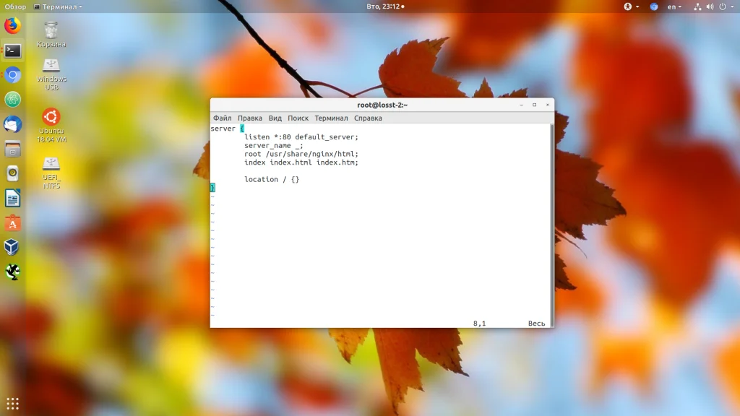Screen dimensions: 740x416
Task: Open the Файл menu
Action: pos(223,118)
